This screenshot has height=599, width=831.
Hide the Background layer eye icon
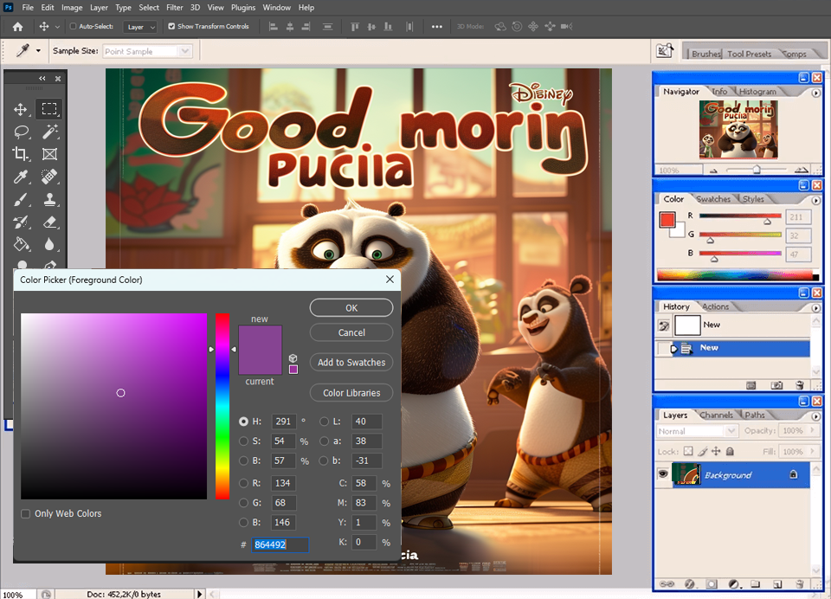click(x=663, y=474)
